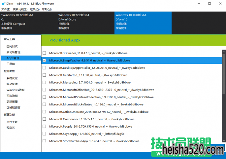Click the 控制面板 section header
The image size is (226, 159).
[x=9, y=71]
